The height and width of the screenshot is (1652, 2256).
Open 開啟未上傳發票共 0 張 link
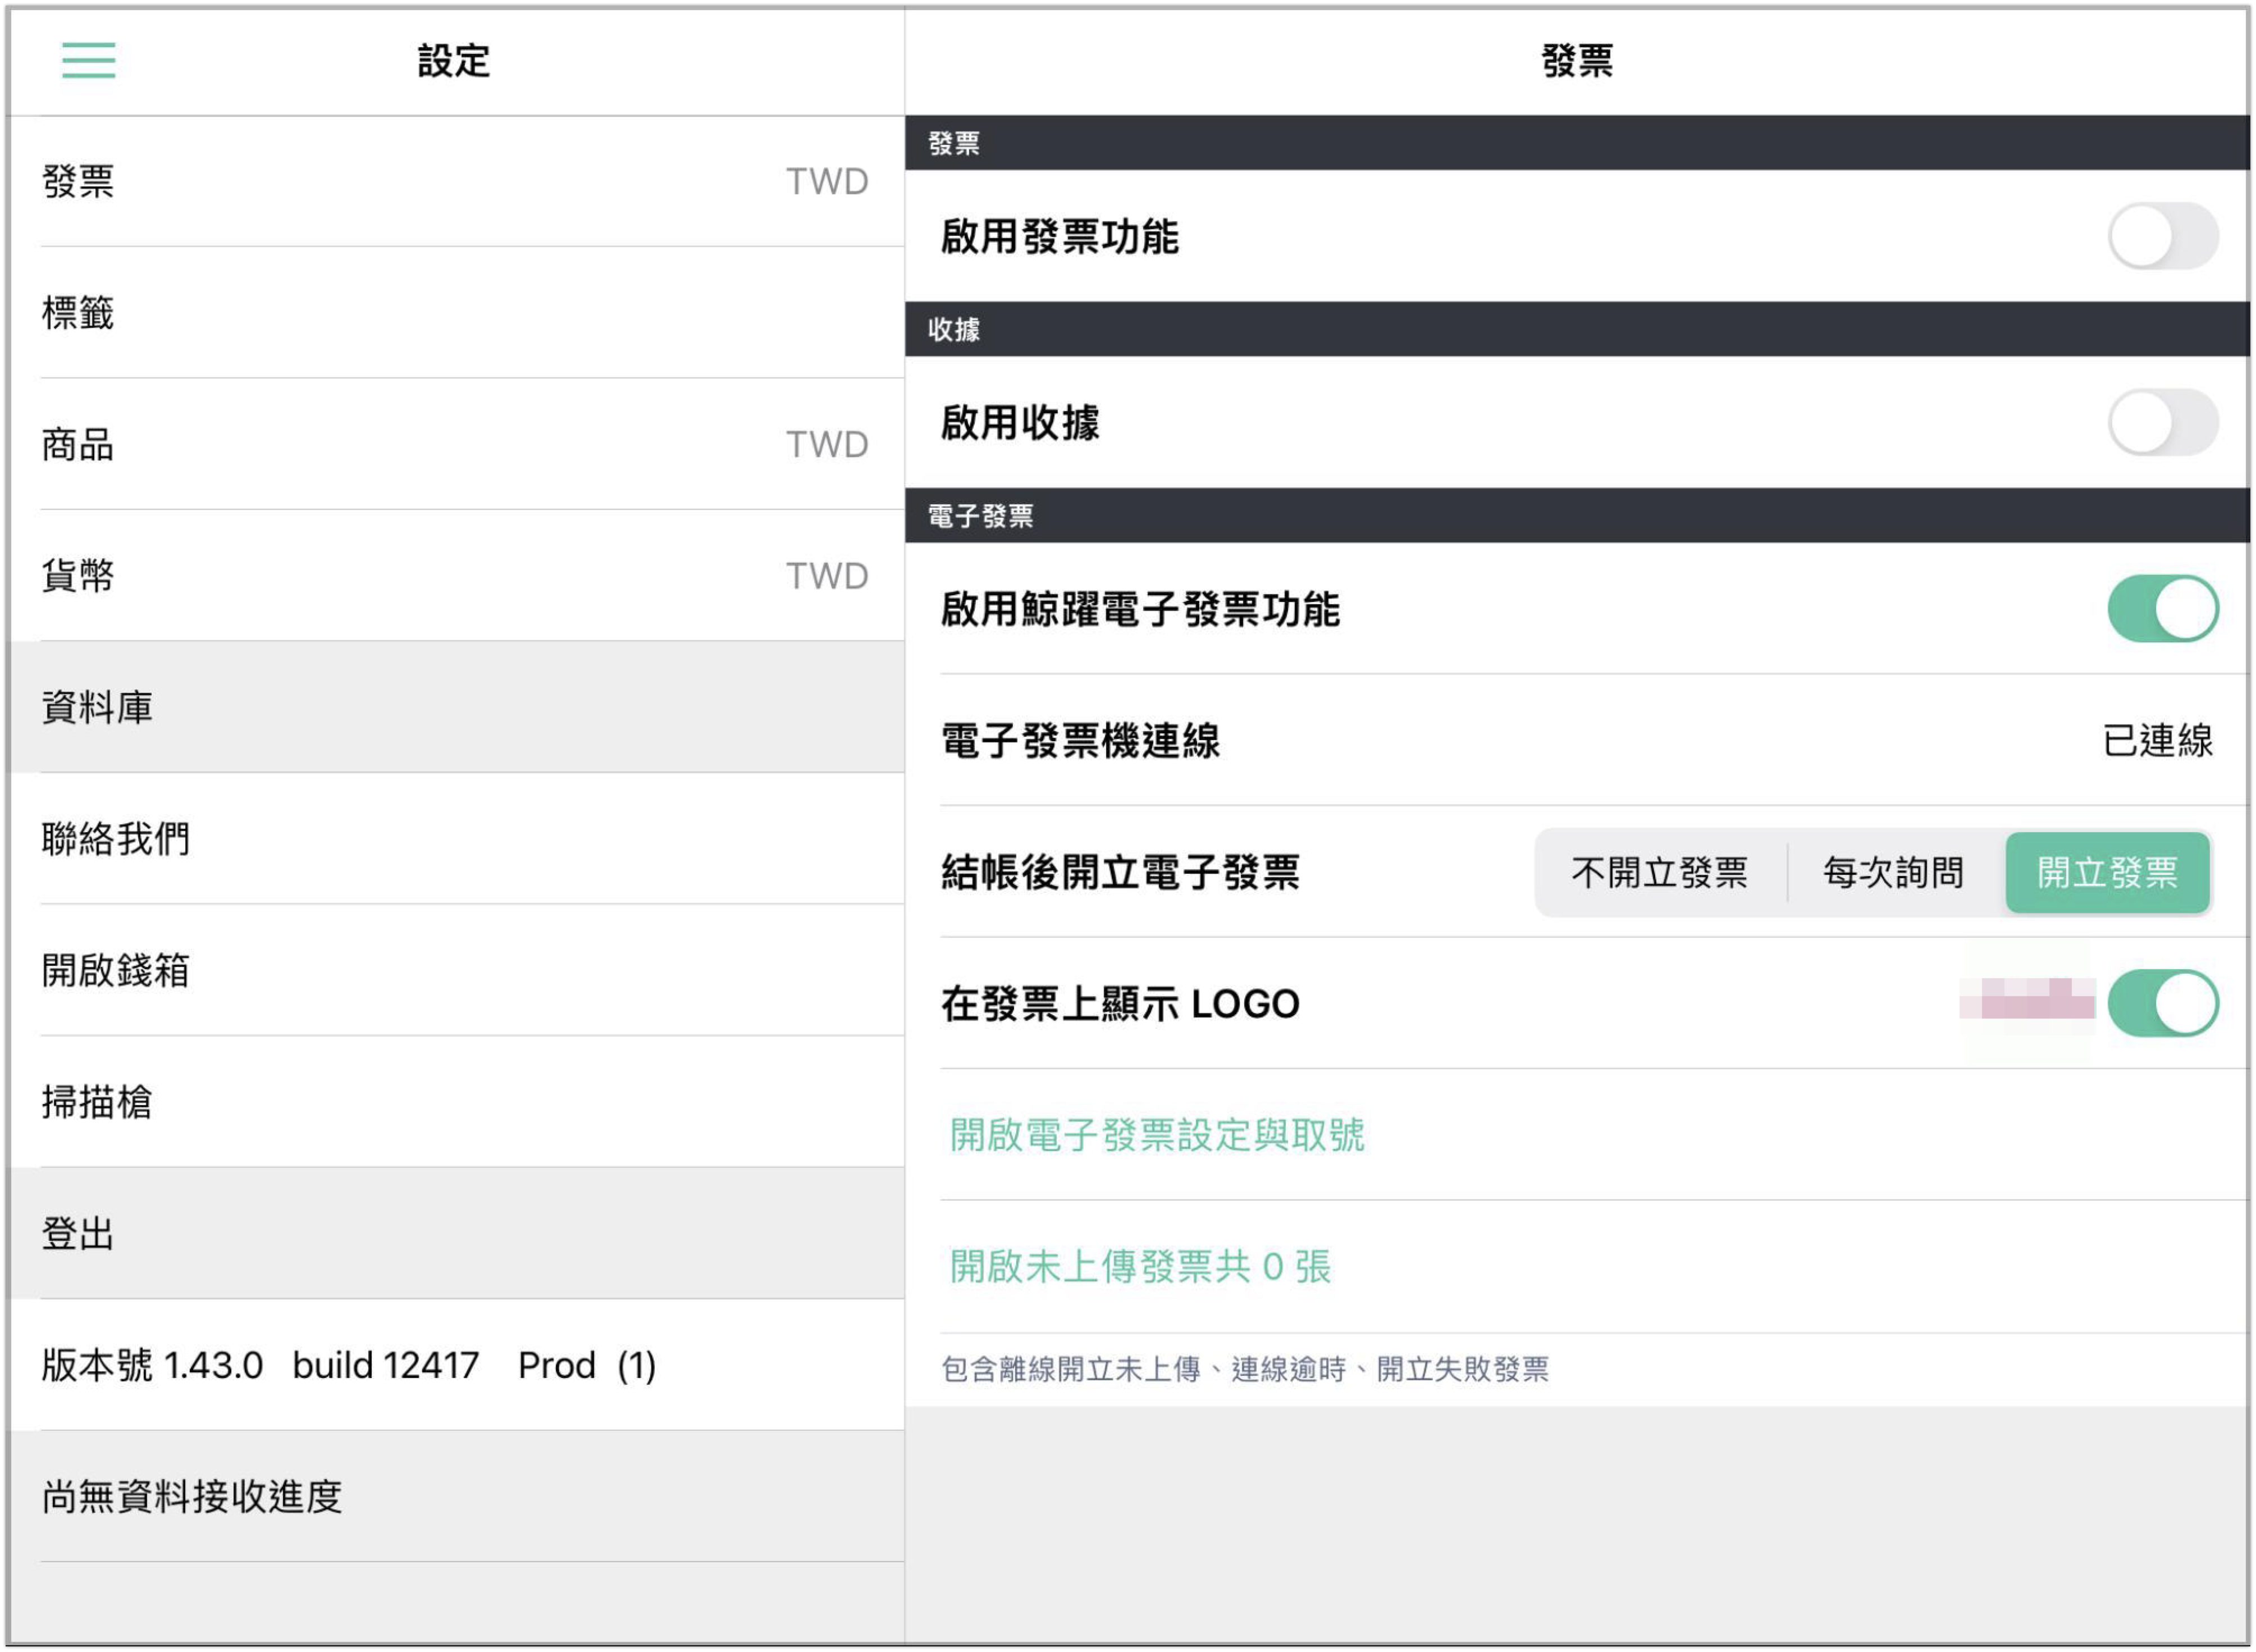pos(1140,1267)
